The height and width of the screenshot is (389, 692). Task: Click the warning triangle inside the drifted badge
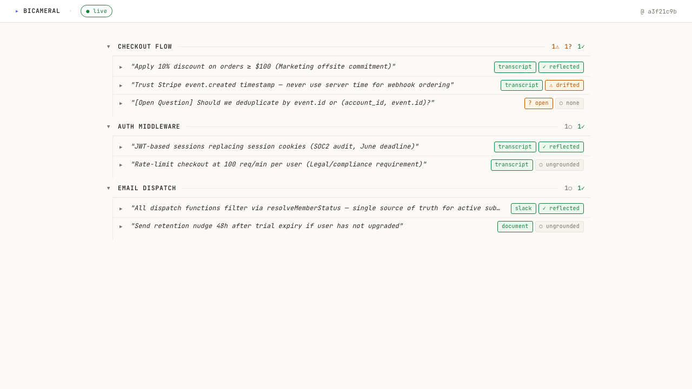(551, 85)
